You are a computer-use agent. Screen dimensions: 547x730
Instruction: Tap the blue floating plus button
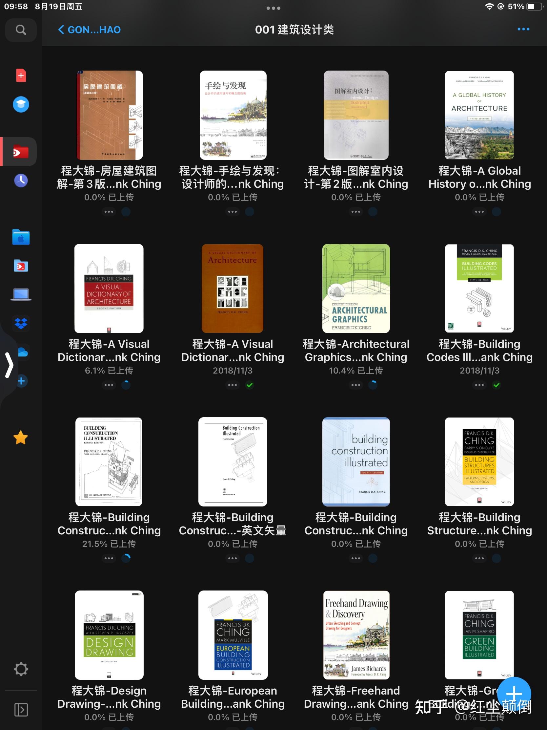click(514, 693)
